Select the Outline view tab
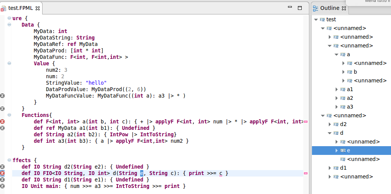 329,8
